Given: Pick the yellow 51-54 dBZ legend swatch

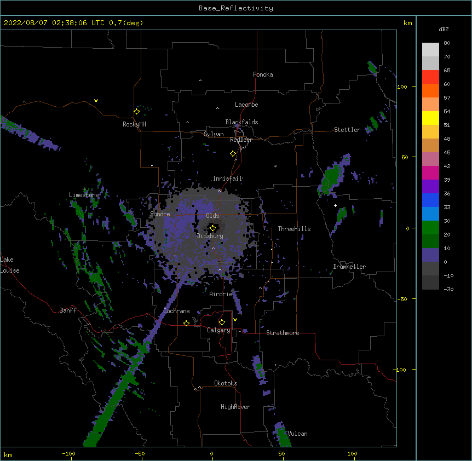Looking at the screenshot, I should pos(430,118).
